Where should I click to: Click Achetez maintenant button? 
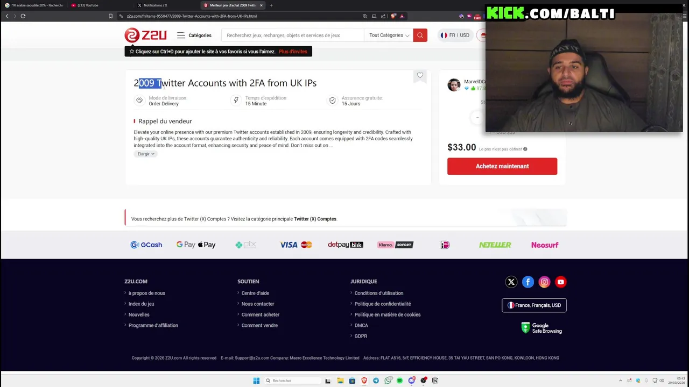(502, 166)
